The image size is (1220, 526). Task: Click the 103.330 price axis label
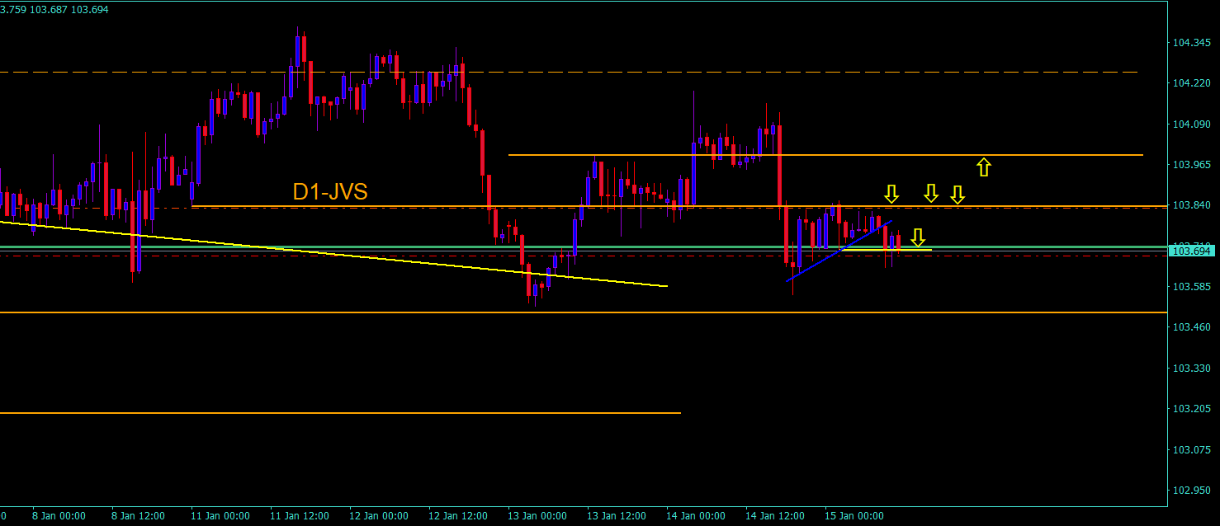1191,369
